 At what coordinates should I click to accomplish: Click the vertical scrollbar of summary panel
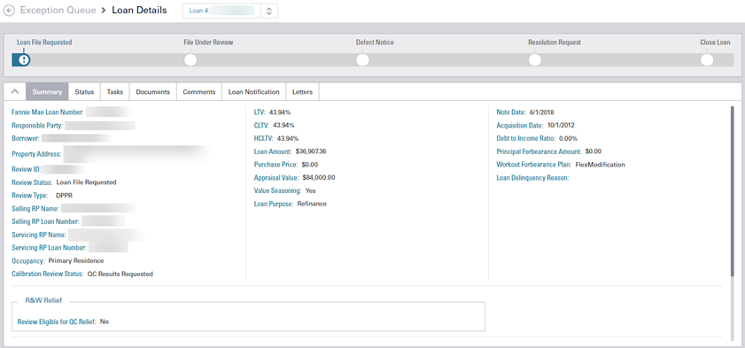pyautogui.click(x=733, y=191)
